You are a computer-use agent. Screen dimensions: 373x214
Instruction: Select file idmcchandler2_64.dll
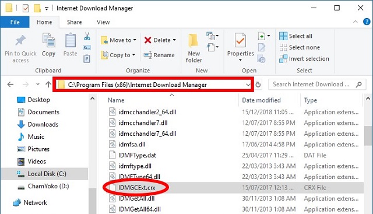point(147,112)
